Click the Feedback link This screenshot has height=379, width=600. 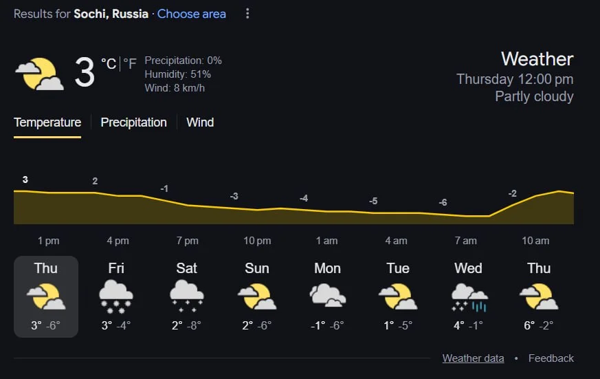point(551,358)
